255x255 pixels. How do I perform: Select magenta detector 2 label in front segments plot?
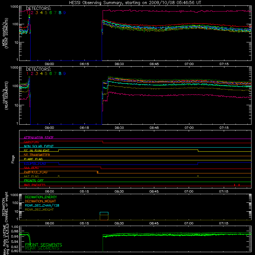[32, 13]
